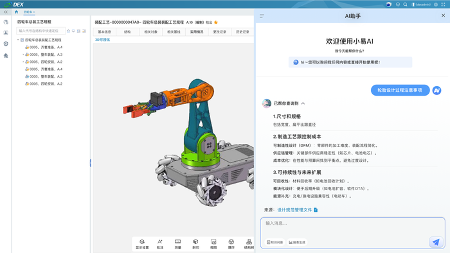Click the 检出 status text
Image resolution: width=450 pixels, height=253 pixels.
209,22
